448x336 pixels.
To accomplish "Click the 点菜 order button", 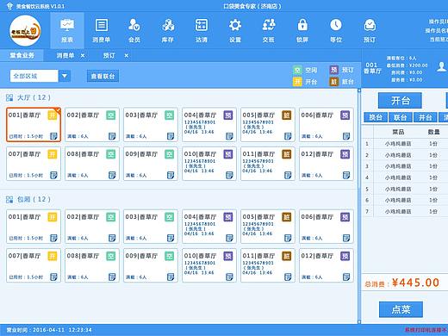I will point(401,309).
